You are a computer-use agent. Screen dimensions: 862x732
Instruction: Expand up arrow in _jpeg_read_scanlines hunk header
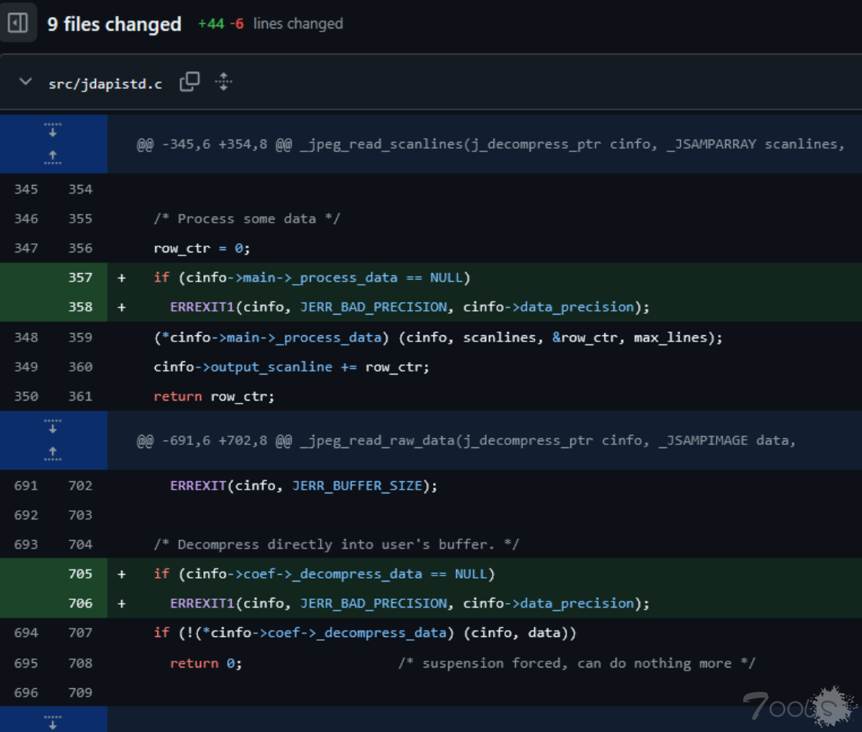coord(52,158)
